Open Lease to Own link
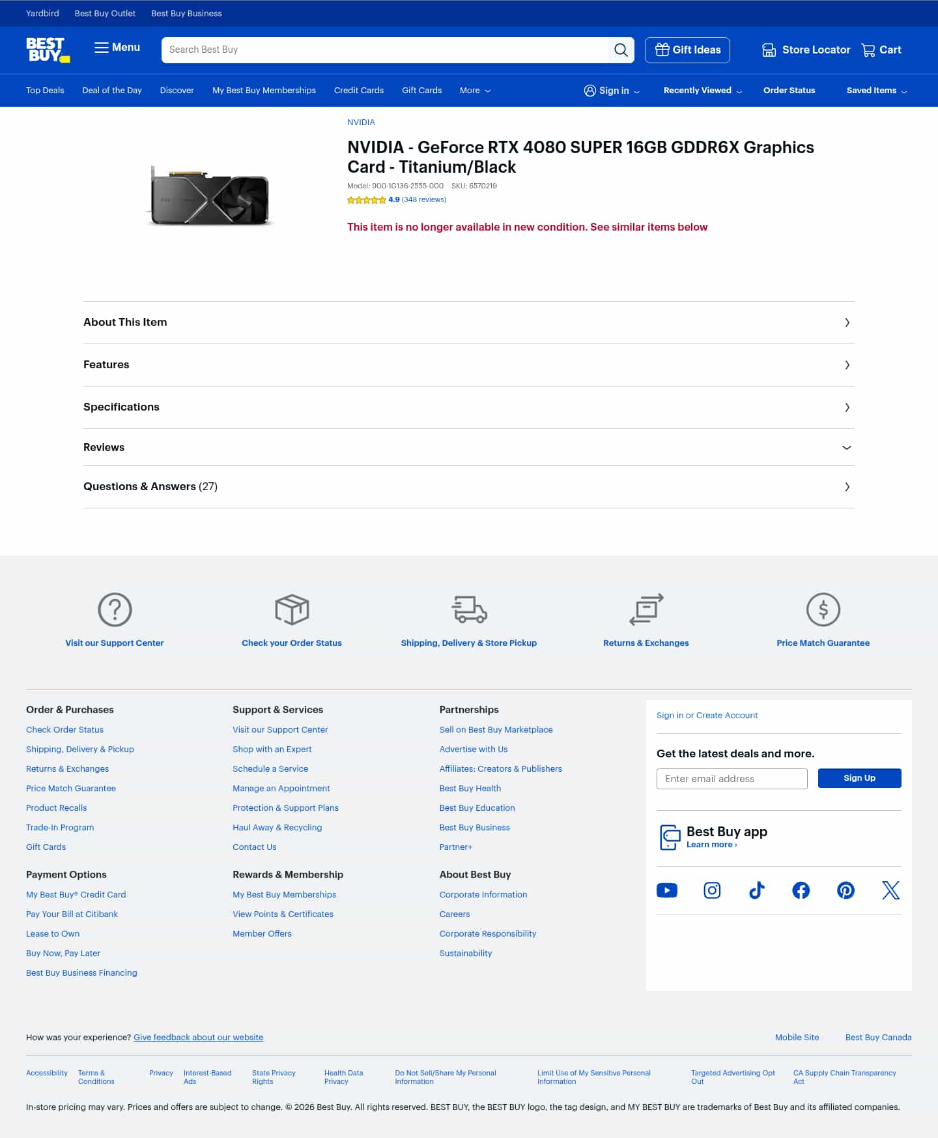 coord(53,934)
